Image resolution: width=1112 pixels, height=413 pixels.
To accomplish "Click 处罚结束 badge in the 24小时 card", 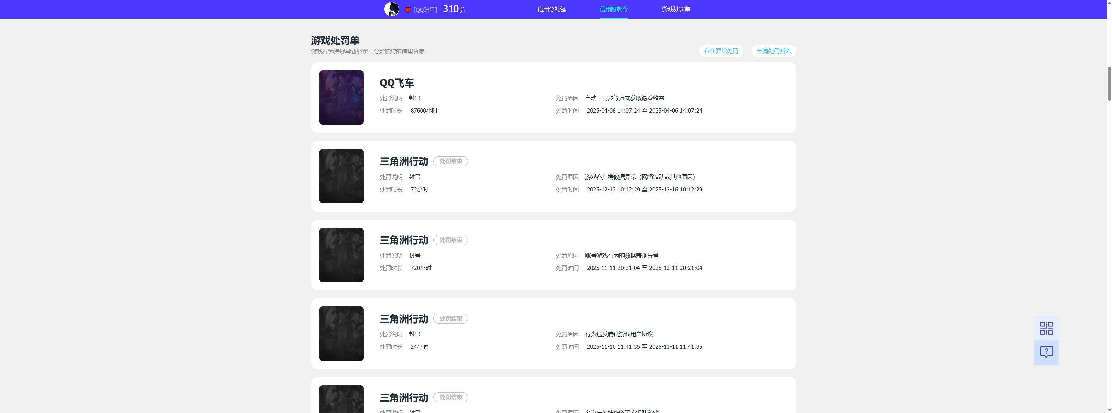I will pyautogui.click(x=451, y=319).
